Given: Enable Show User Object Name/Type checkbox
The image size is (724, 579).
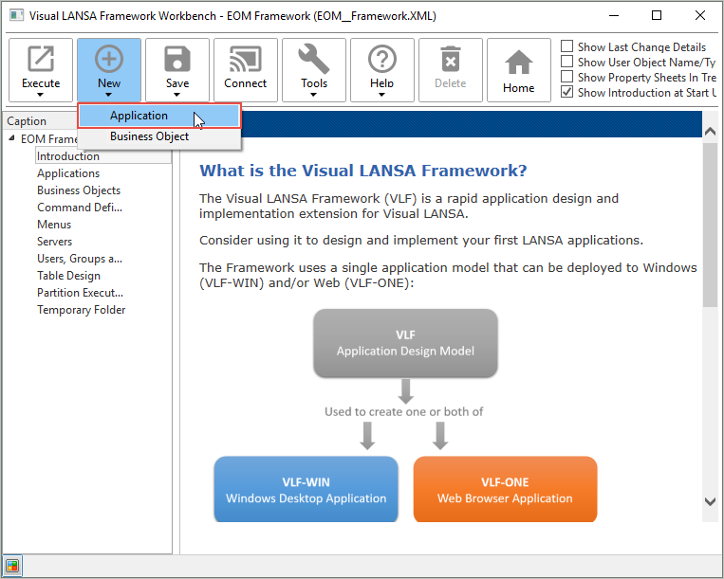Looking at the screenshot, I should (567, 62).
